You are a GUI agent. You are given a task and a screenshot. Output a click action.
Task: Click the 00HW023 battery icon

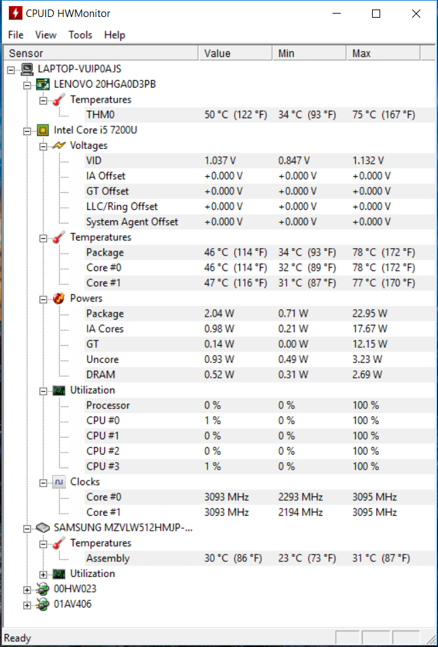pos(43,589)
